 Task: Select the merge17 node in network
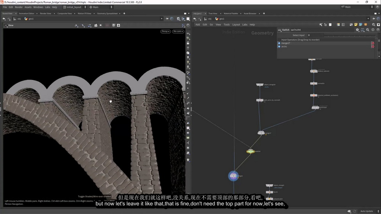[261, 133]
